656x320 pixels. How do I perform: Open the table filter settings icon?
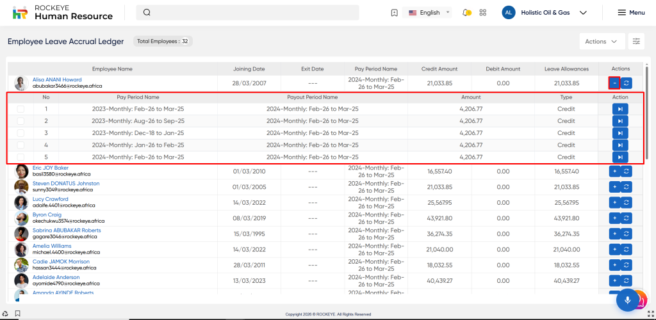(x=636, y=41)
